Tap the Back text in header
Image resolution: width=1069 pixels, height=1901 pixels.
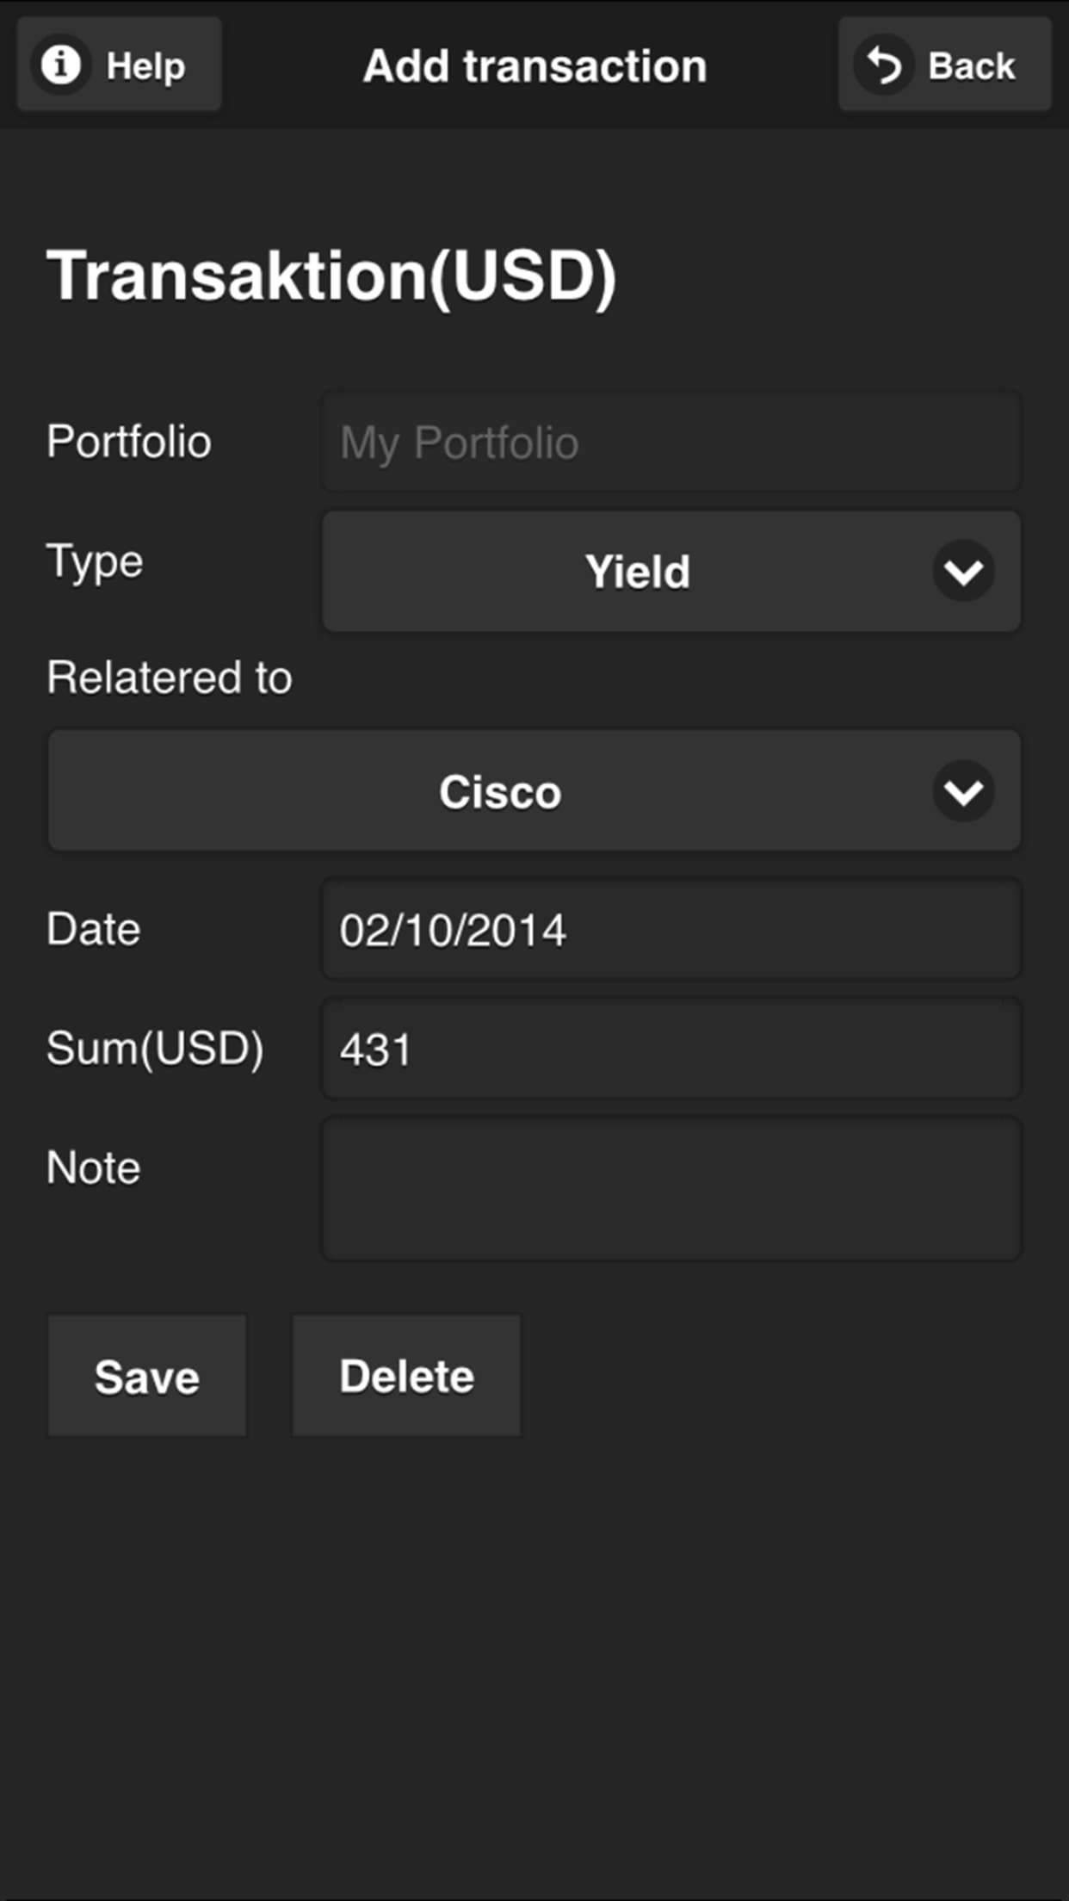pos(972,66)
